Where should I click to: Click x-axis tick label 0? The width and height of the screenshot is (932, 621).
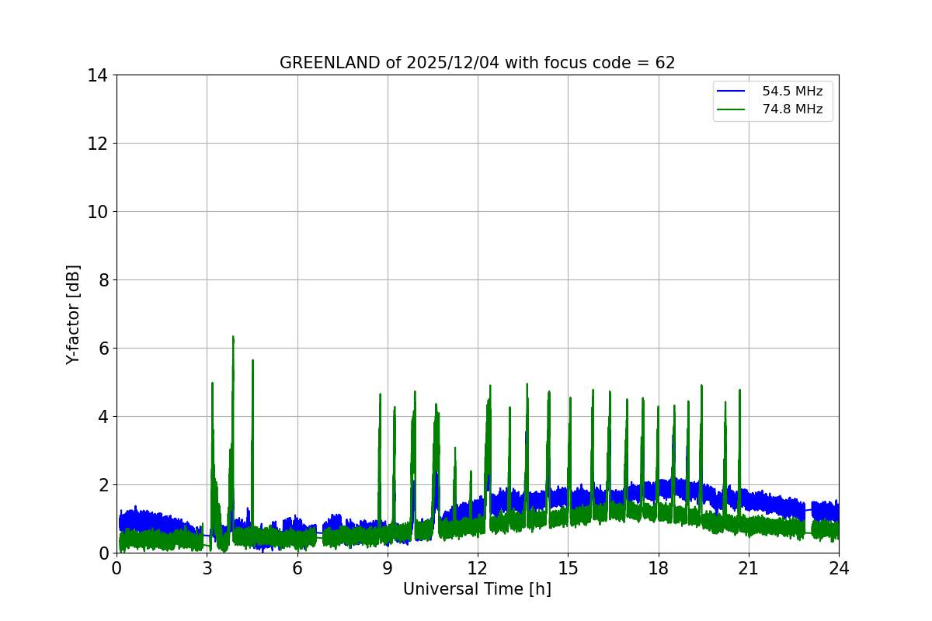click(116, 568)
